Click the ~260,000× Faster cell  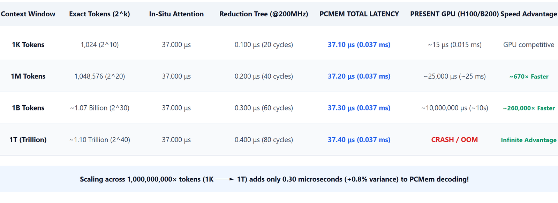(x=529, y=108)
